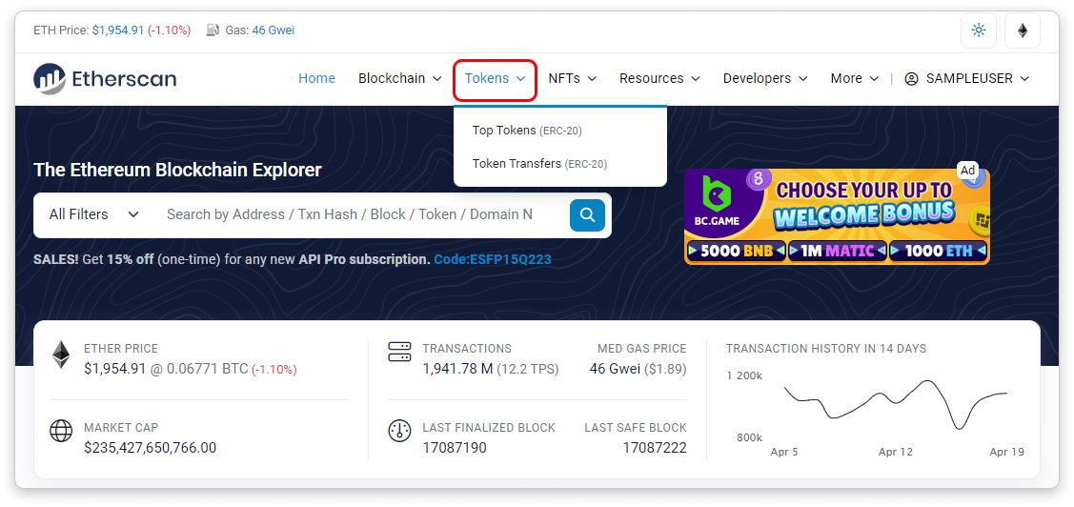Click the gas pump icon

[212, 30]
